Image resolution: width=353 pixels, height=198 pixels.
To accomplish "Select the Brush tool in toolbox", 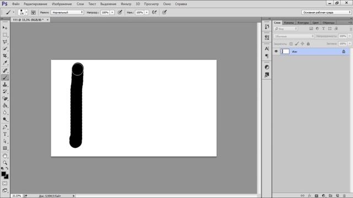I will 5,78.
